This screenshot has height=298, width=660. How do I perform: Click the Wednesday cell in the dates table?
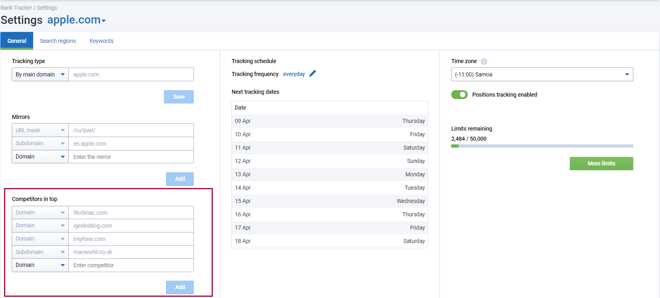pyautogui.click(x=411, y=201)
